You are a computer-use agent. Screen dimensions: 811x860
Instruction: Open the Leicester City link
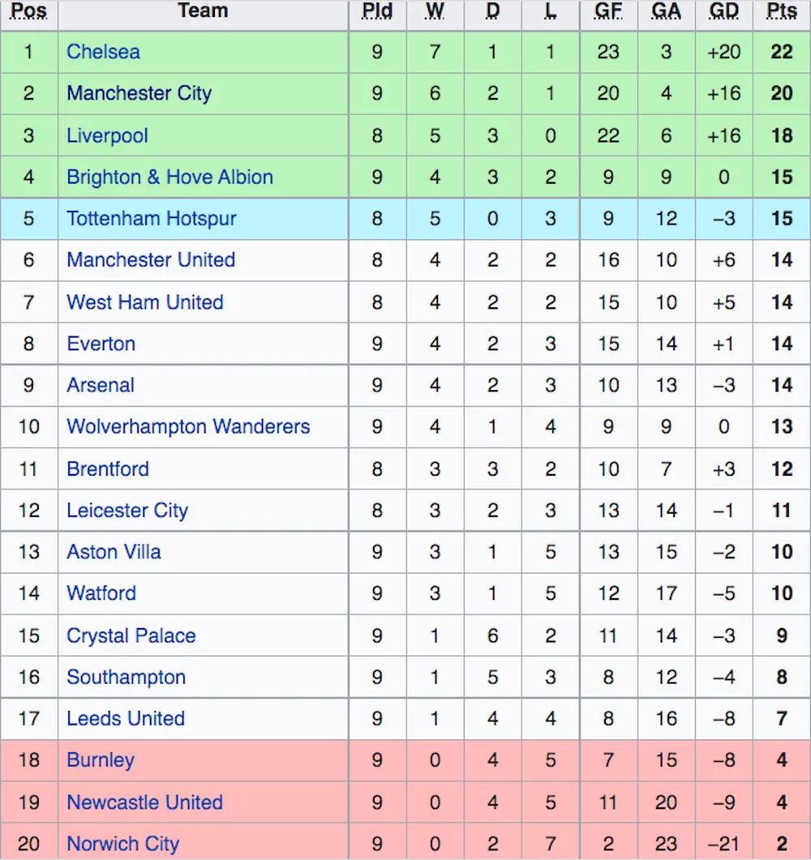(x=127, y=511)
